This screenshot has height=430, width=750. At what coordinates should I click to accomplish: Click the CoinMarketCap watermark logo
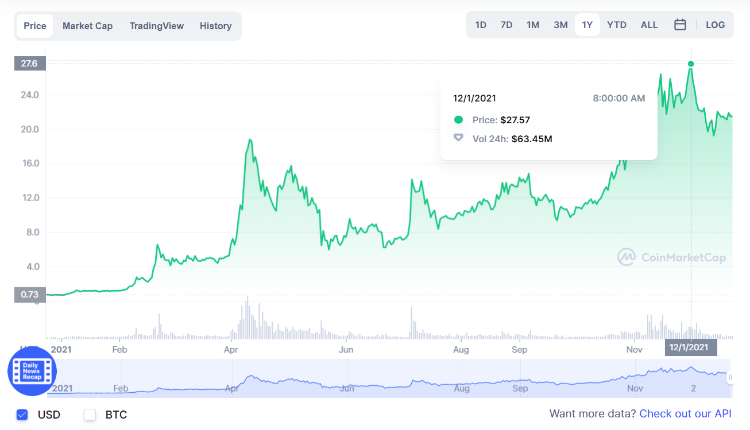pyautogui.click(x=671, y=257)
